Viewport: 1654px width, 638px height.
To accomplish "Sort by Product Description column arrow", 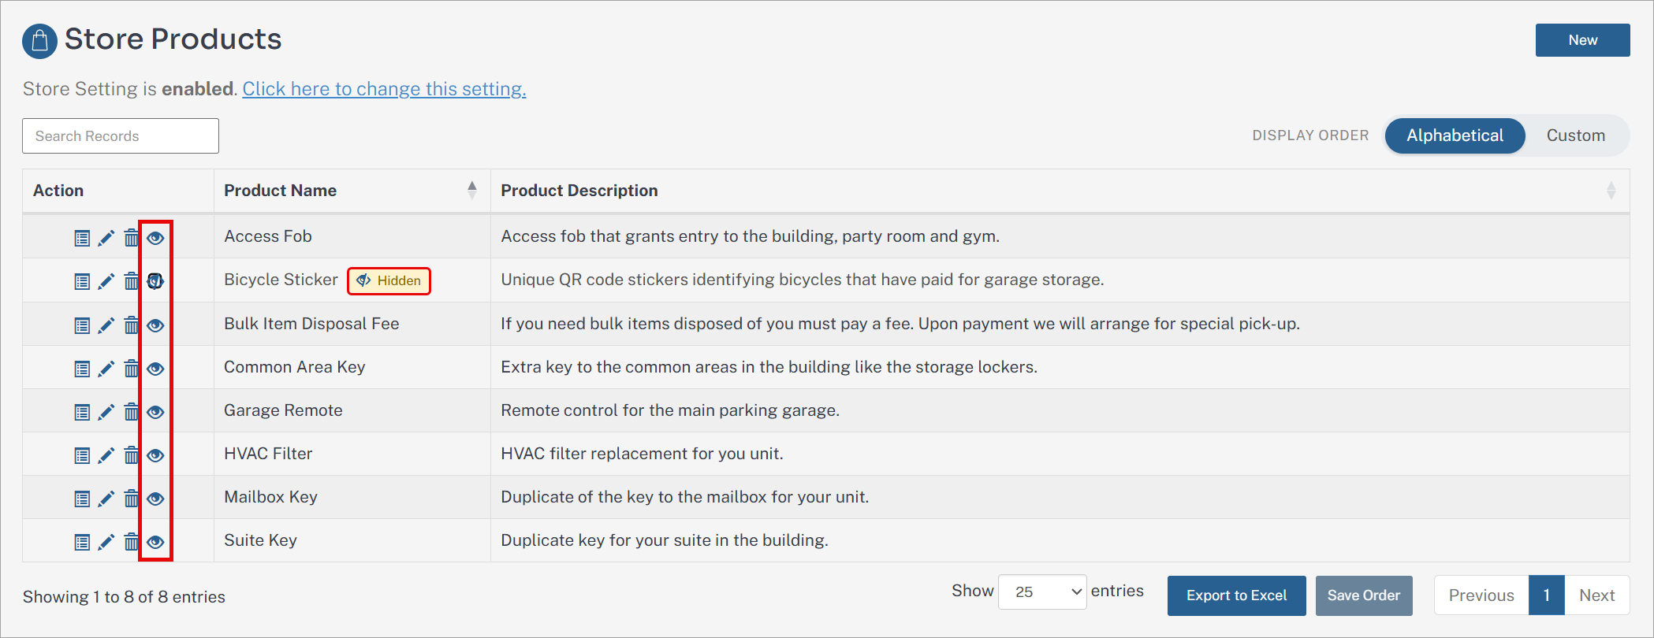I will (x=1611, y=190).
